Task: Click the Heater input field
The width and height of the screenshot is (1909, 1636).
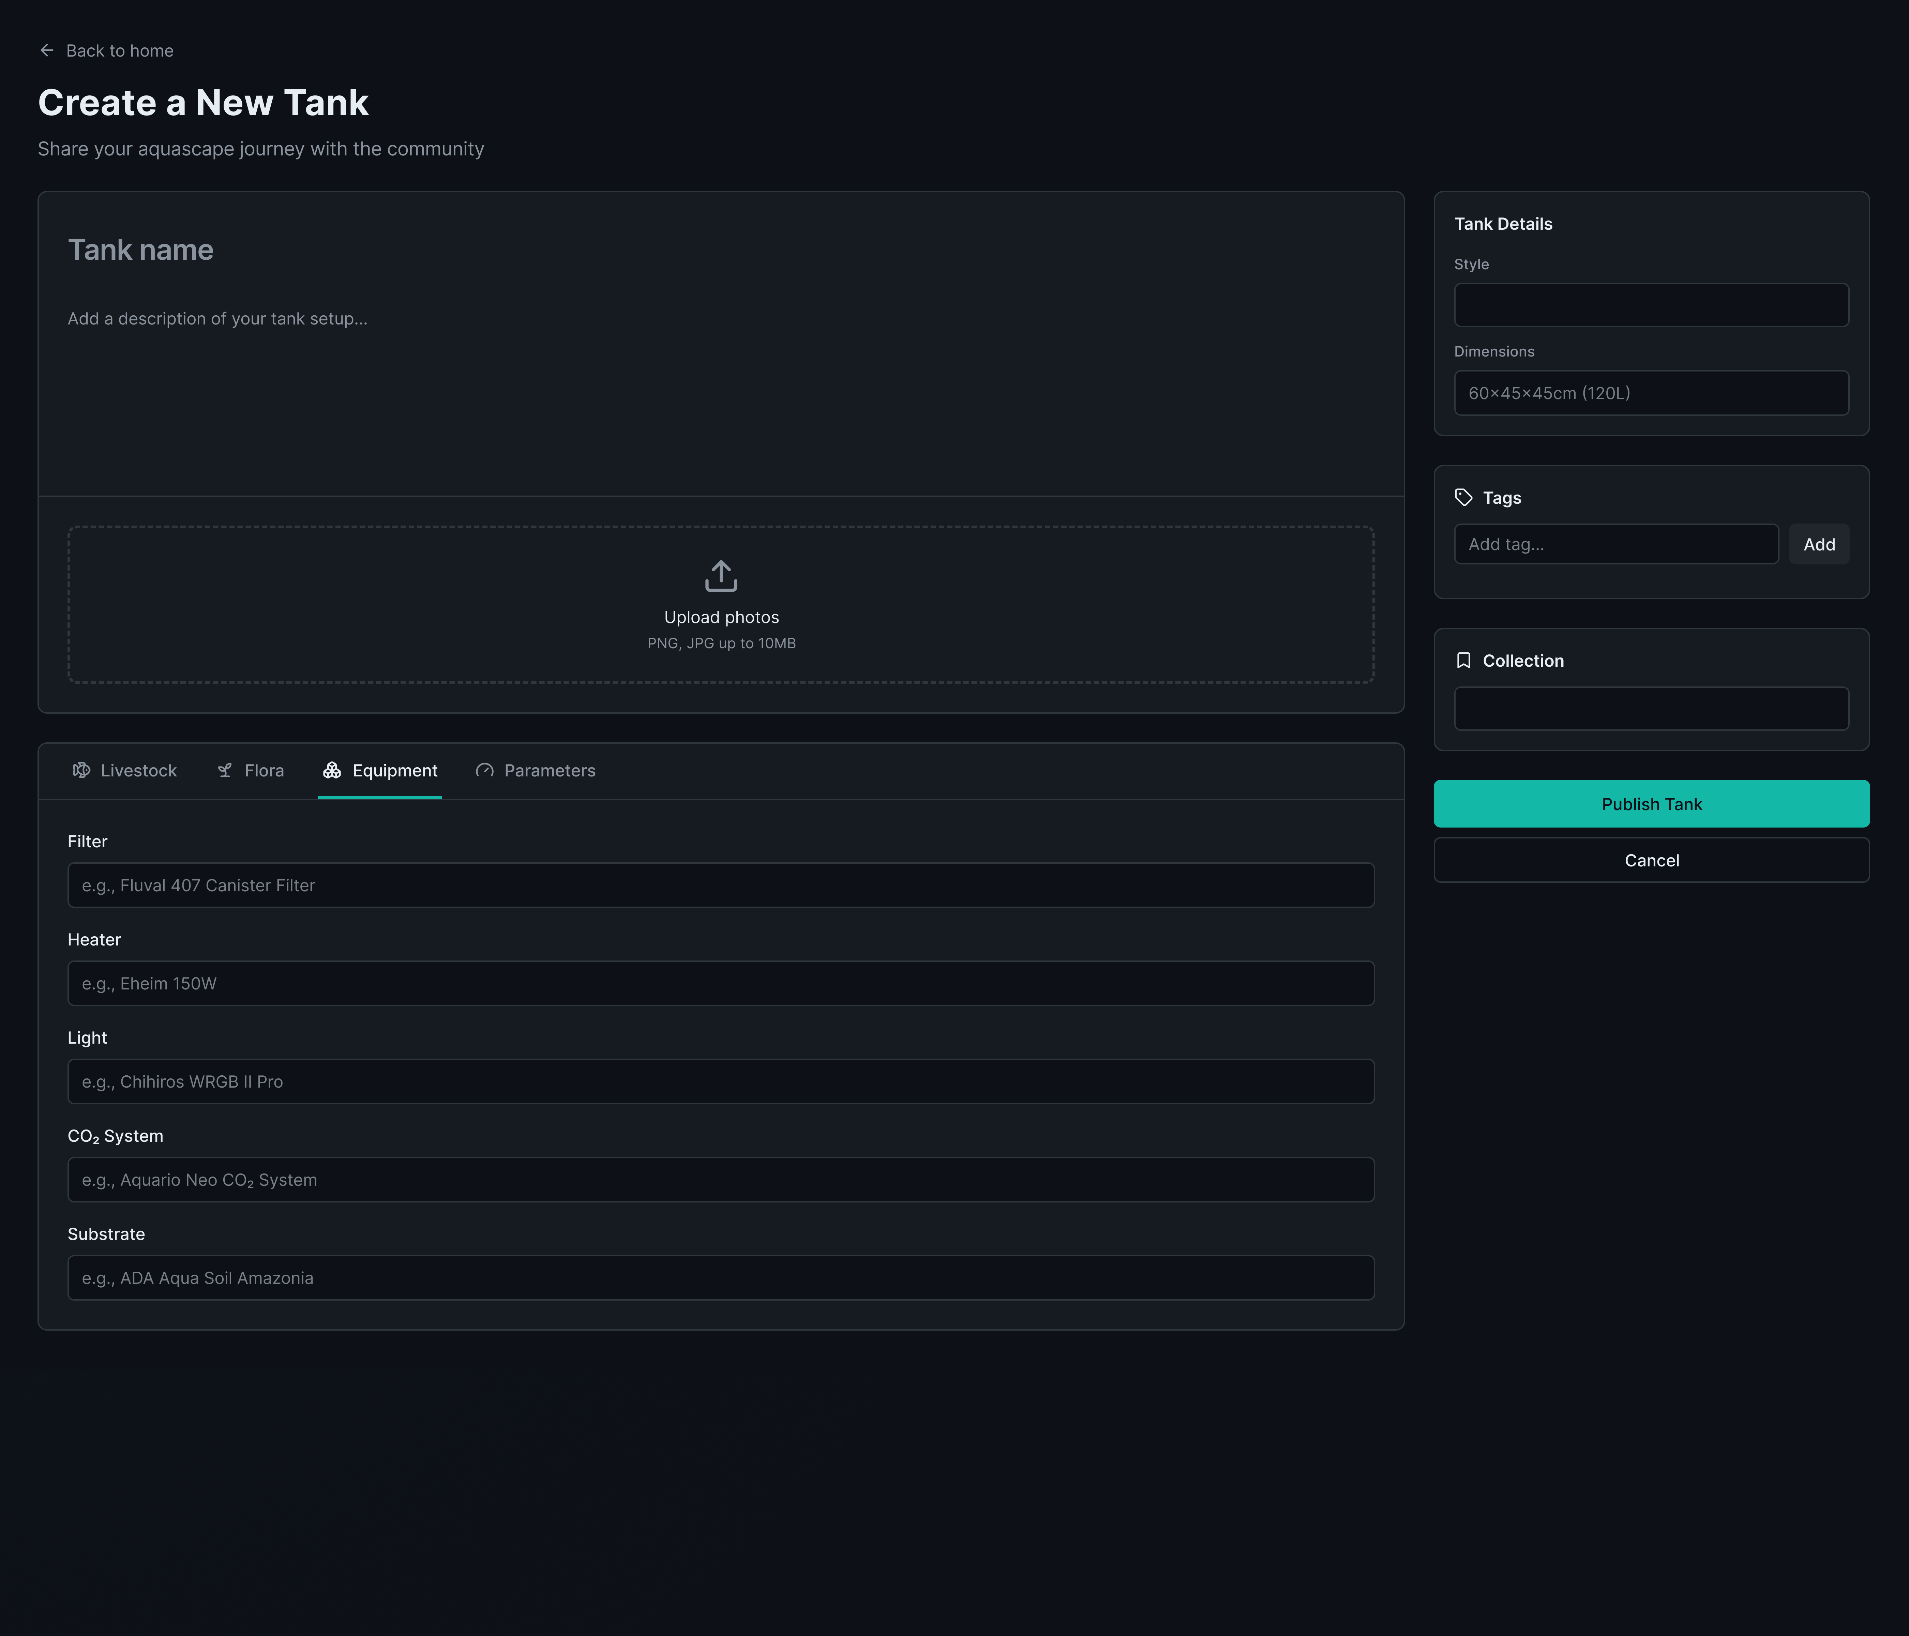Action: point(721,984)
